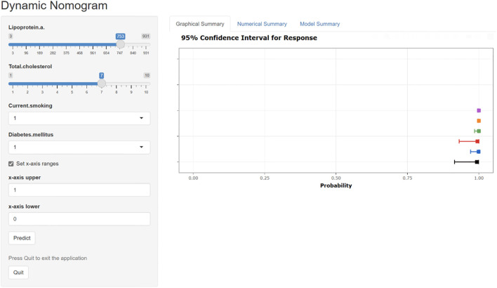
Task: Select the Graphical Summary tab
Action: (200, 24)
